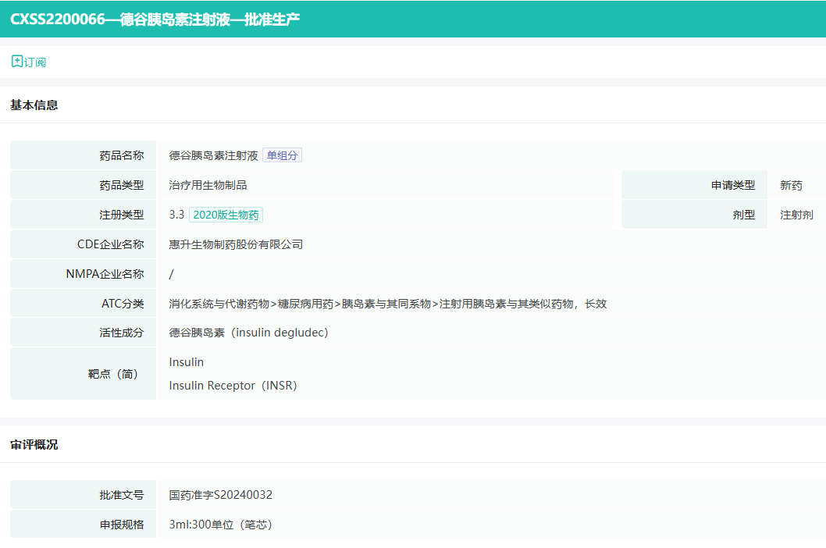The width and height of the screenshot is (826, 548).
Task: Select the drug name 德谷胰岛素注射液 value
Action: [x=213, y=155]
